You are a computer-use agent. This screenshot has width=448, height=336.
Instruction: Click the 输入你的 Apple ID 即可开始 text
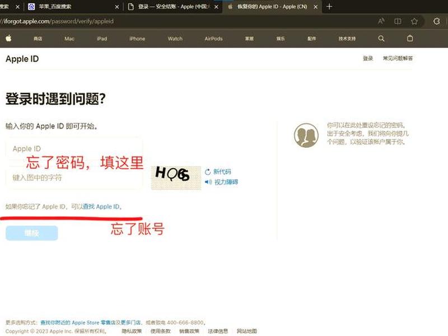(52, 126)
